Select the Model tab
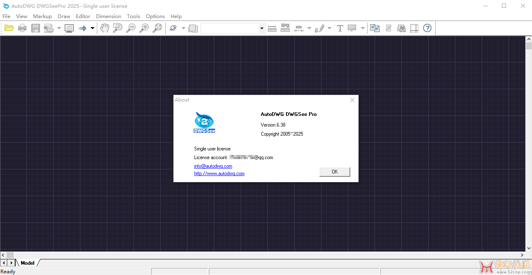532x275 pixels. coord(28,263)
